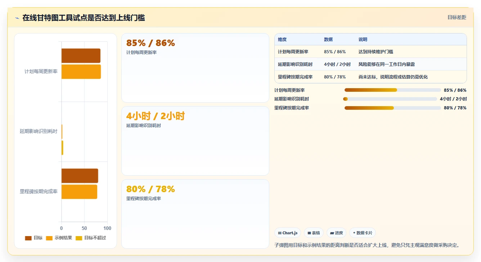Screen dimensions: 481x262
Task: Click the chart x-axis tick label 100
Action: click(x=107, y=228)
